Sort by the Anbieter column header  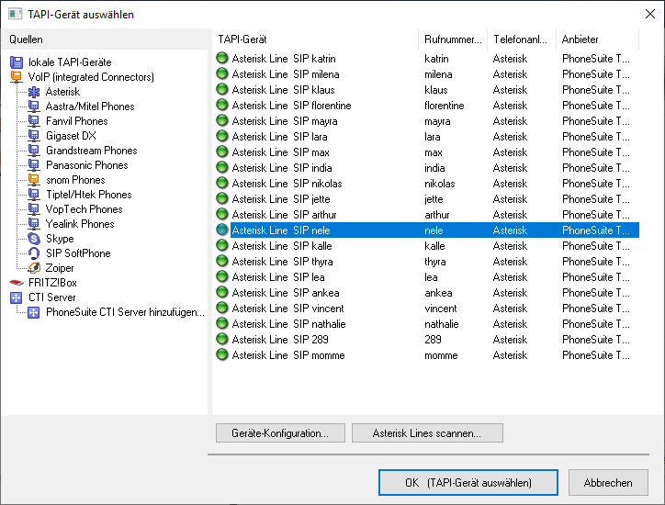pos(597,39)
